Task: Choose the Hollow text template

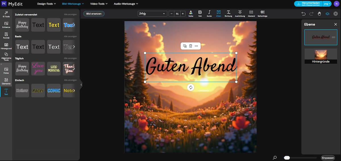Action: click(x=22, y=91)
